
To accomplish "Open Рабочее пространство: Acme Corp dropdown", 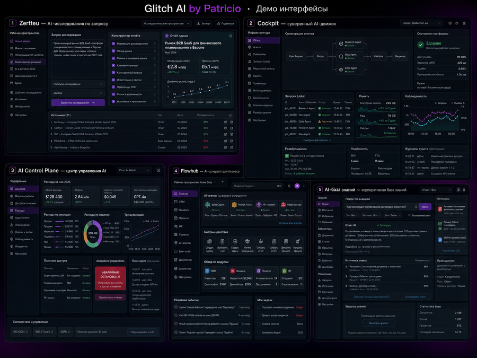I will [195, 182].
